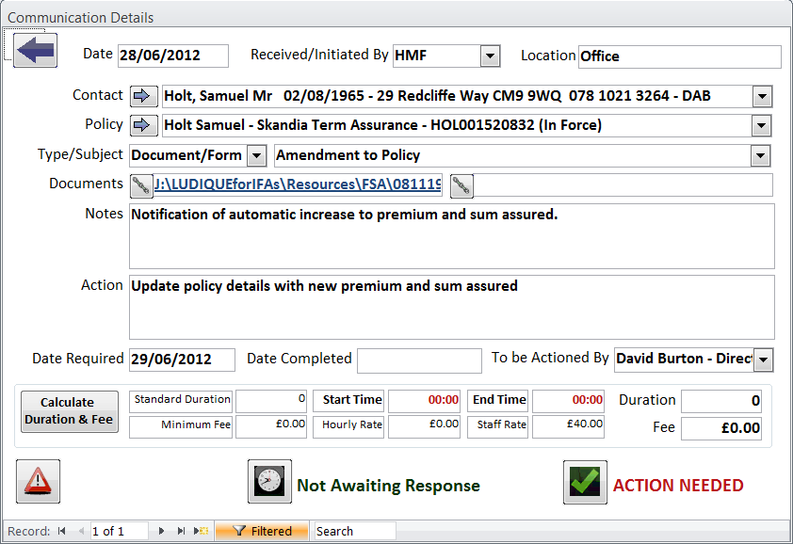Click the blue back arrow button
Screen dimensions: 793x544
pos(35,50)
